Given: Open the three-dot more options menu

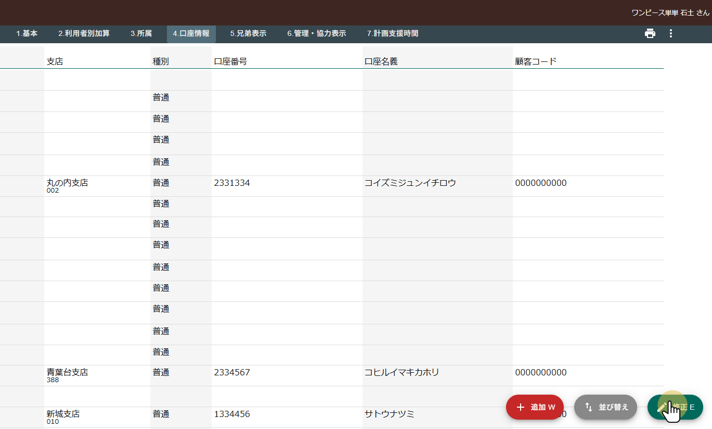Looking at the screenshot, I should 670,34.
